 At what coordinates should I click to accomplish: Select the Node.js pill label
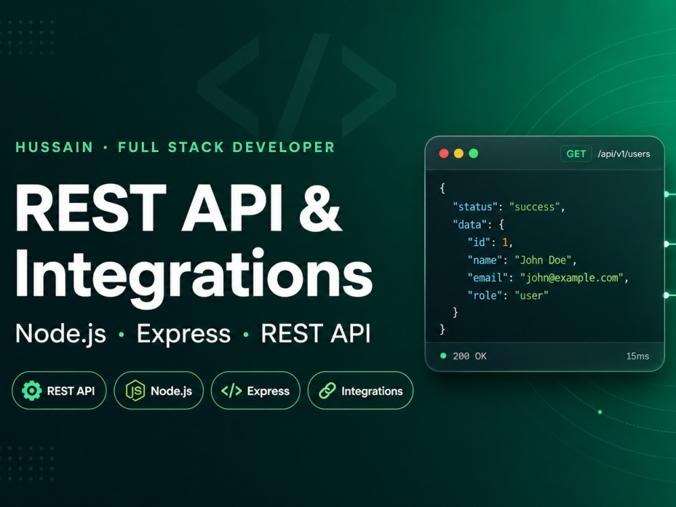click(x=171, y=391)
